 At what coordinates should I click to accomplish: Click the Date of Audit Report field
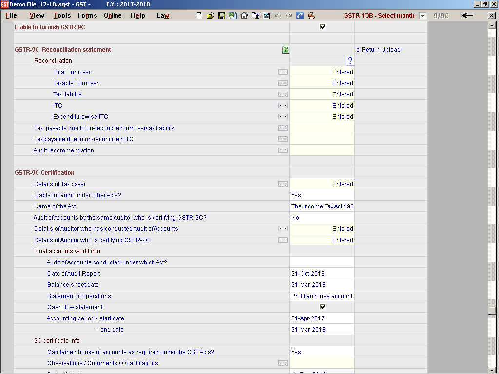(x=322, y=274)
